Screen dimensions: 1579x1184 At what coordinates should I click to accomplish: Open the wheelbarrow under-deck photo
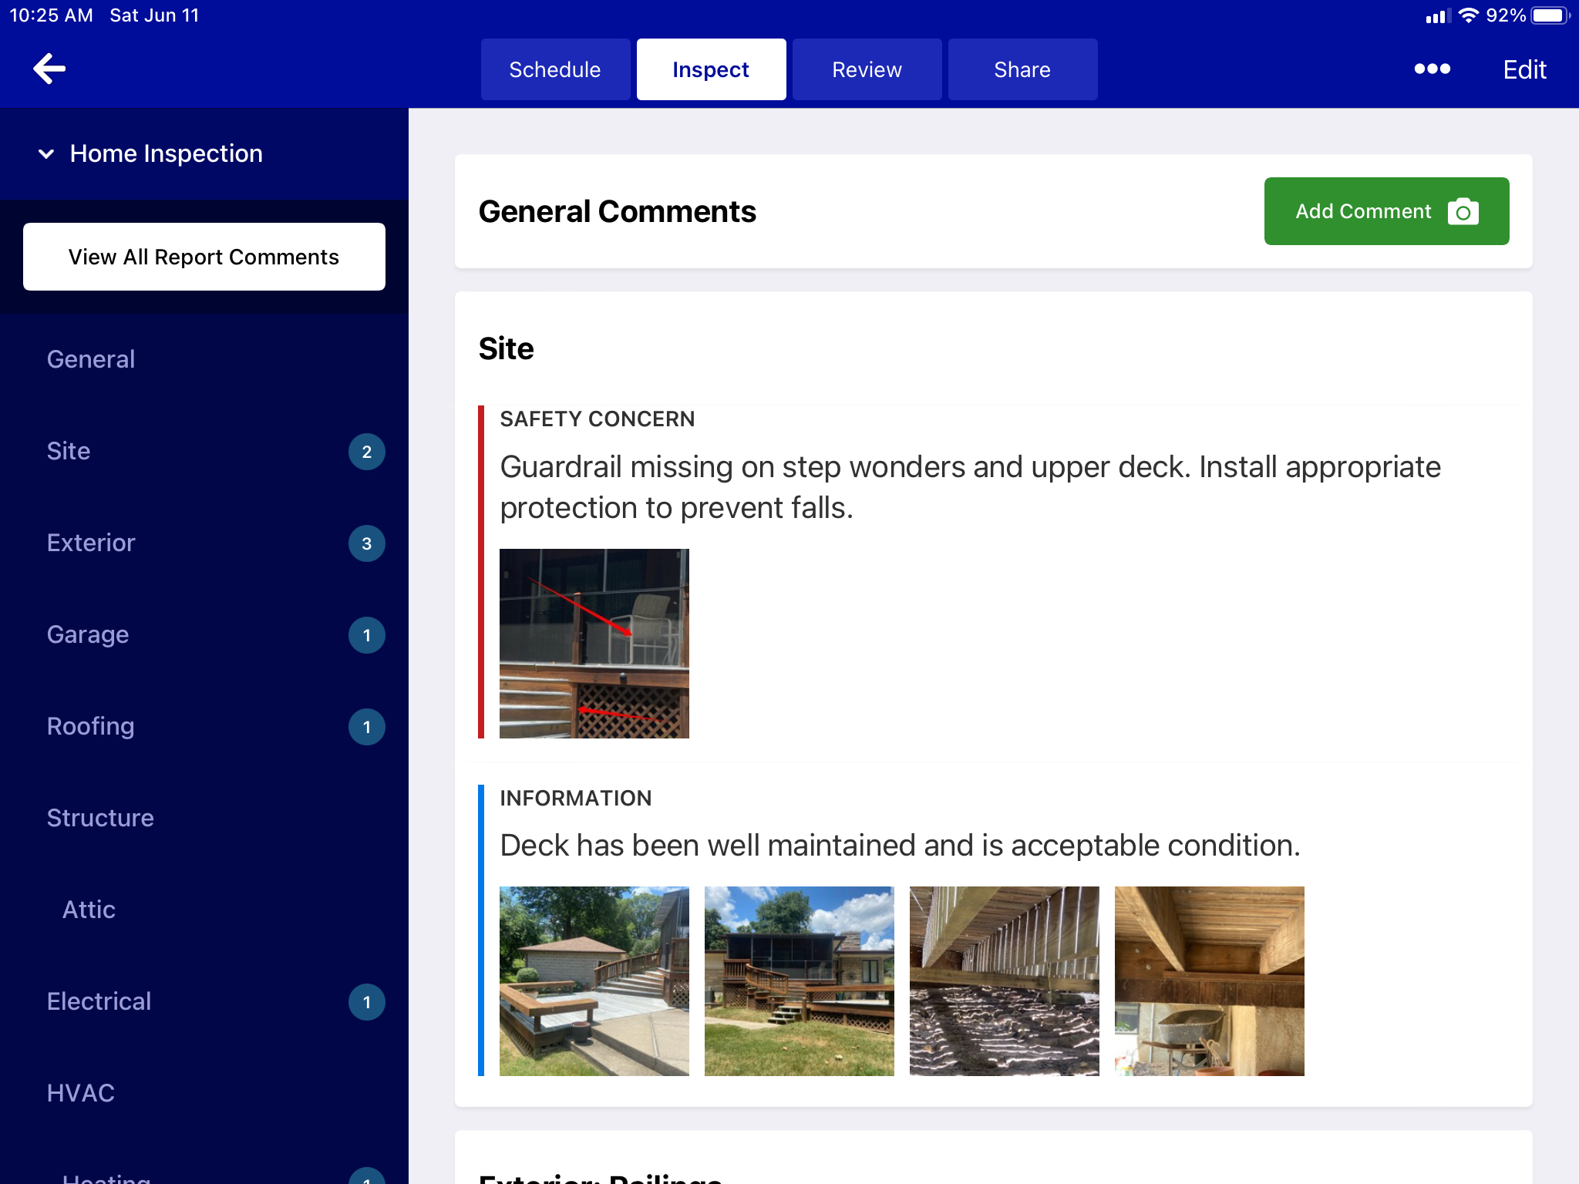point(1210,981)
